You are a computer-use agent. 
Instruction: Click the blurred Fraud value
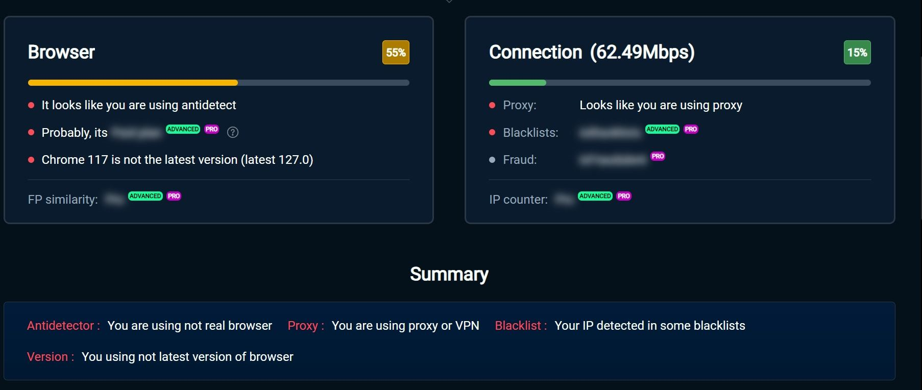point(613,160)
